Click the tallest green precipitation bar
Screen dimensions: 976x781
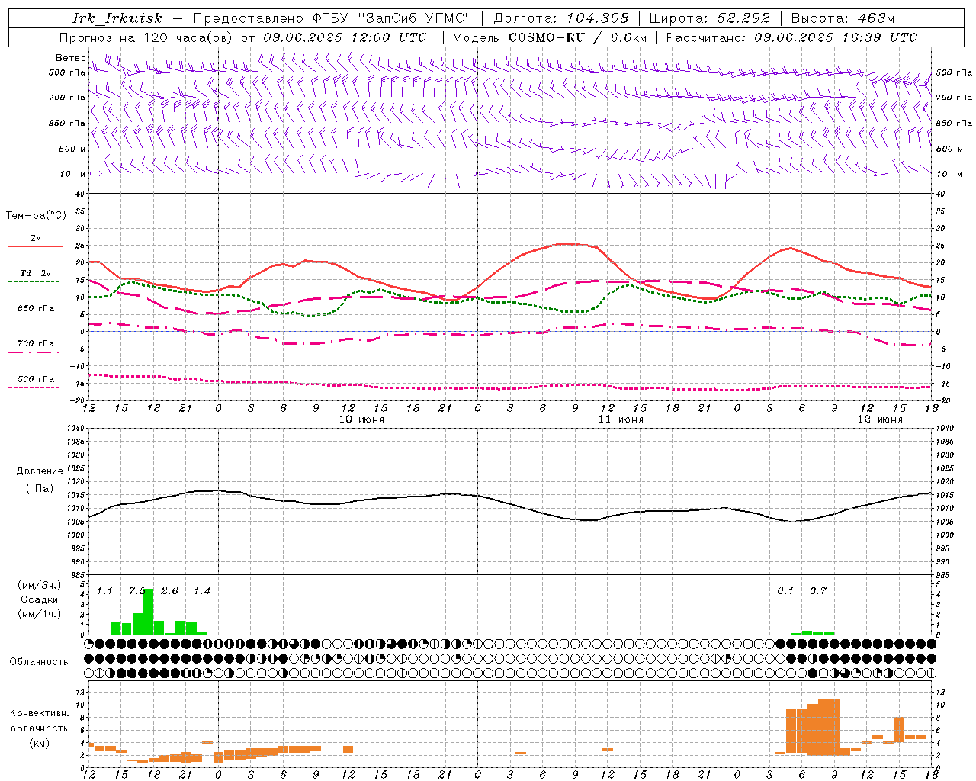tap(149, 612)
